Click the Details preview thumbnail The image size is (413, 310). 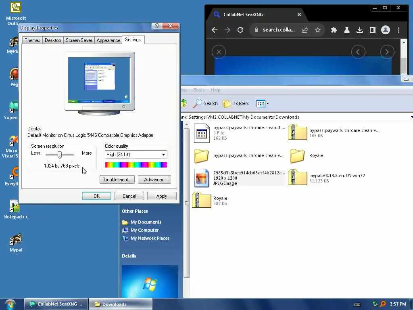(150, 281)
